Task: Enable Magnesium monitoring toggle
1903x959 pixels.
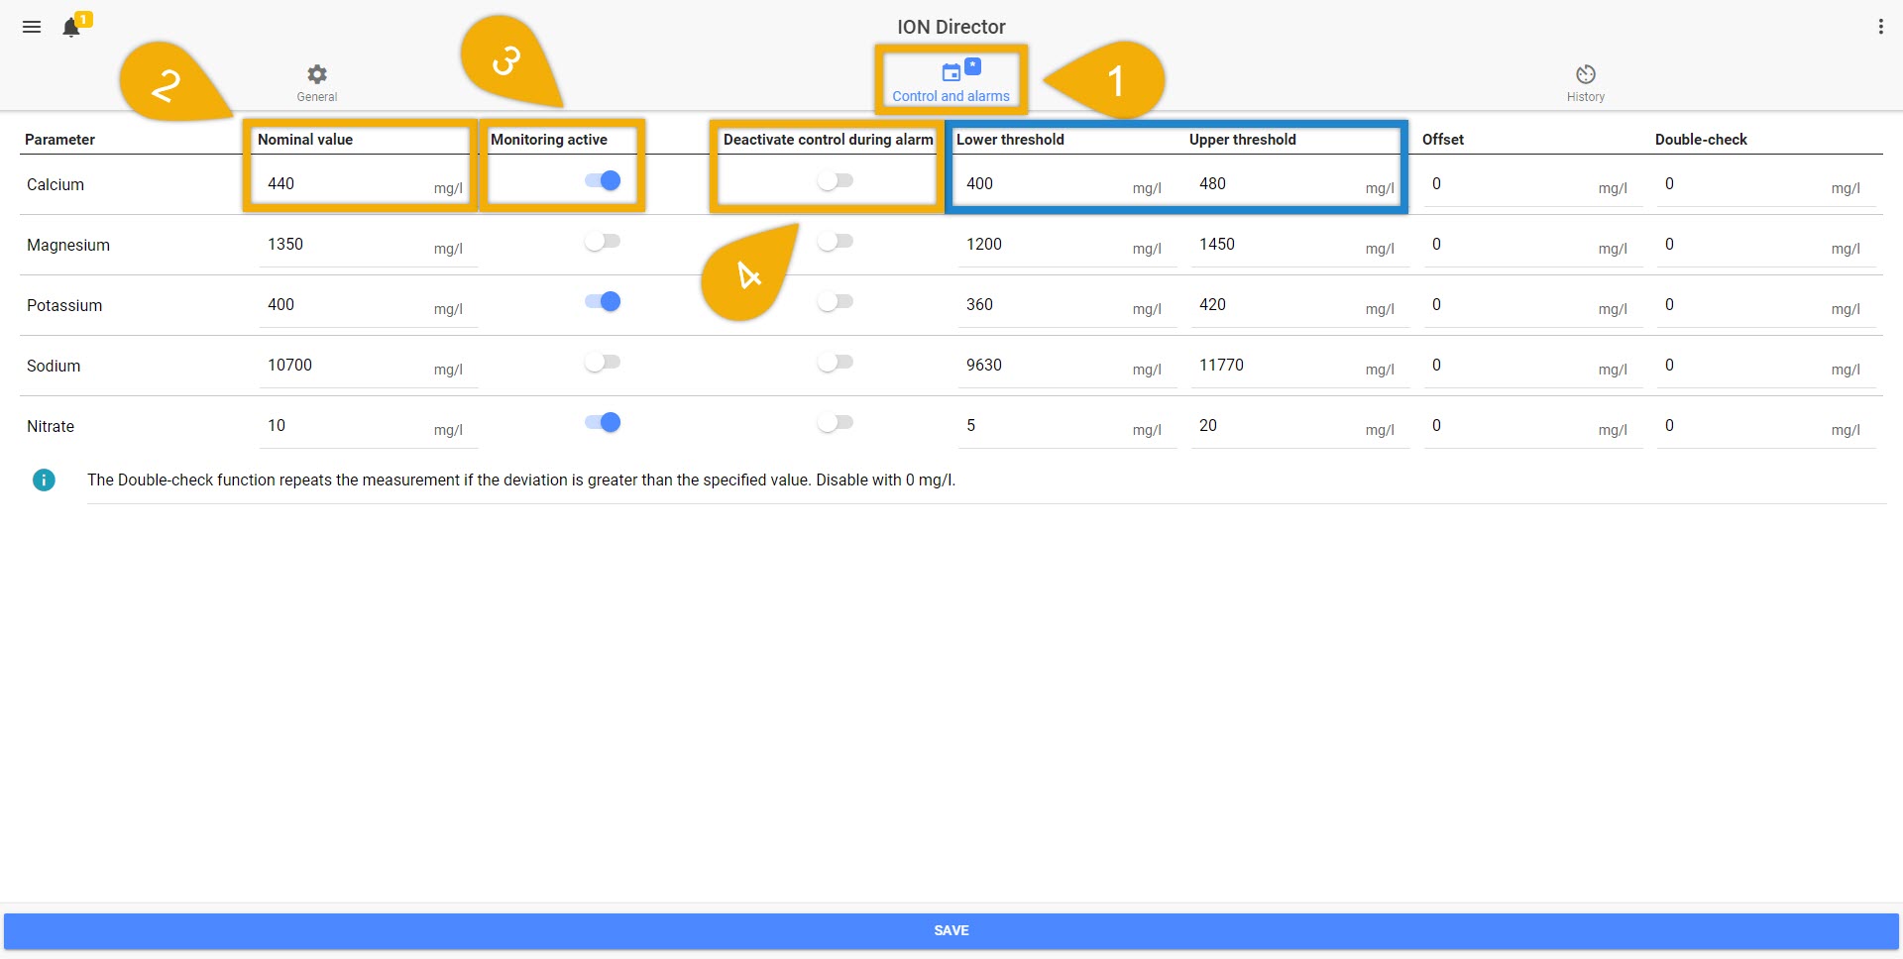Action: click(603, 241)
